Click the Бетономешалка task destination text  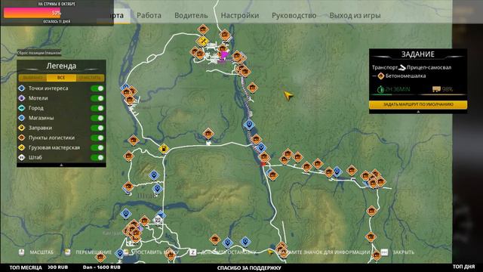click(406, 76)
